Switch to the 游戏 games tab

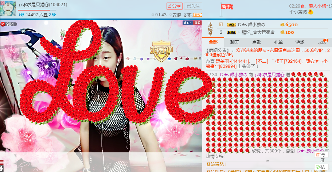point(300,42)
